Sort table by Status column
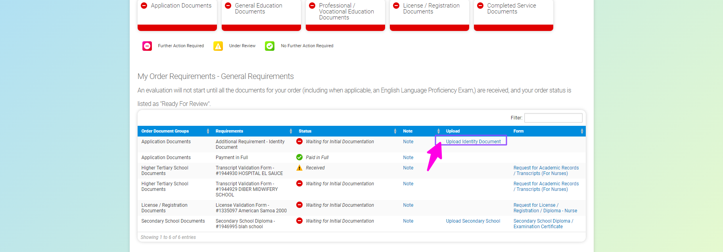This screenshot has height=252, width=723. coord(305,131)
